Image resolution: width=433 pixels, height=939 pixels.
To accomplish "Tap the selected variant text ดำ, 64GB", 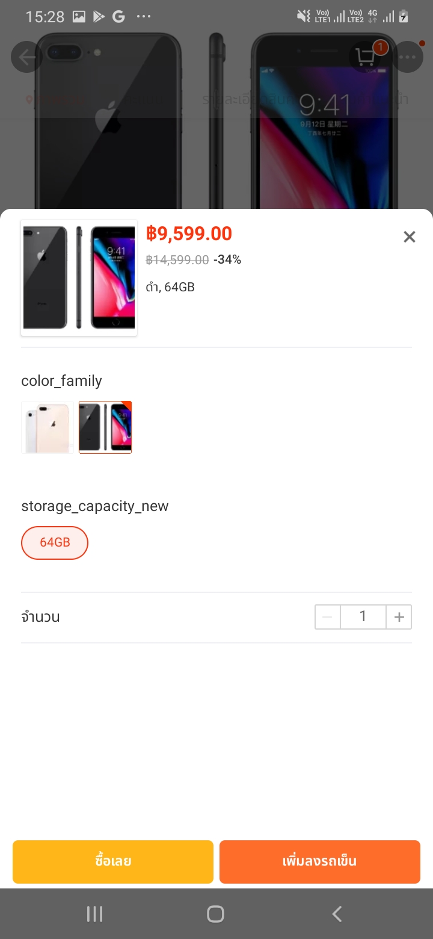I will [170, 287].
